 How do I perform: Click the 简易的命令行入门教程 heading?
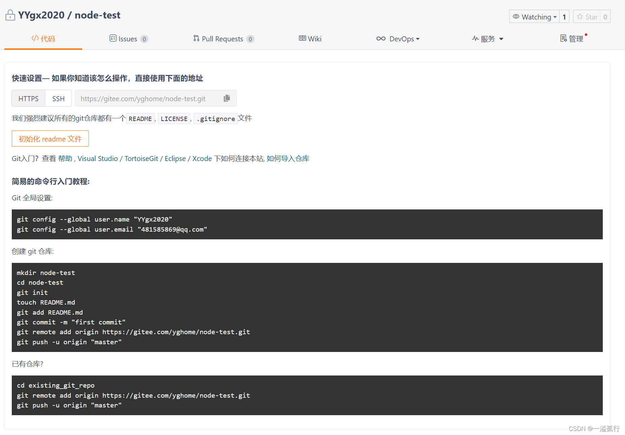(x=51, y=181)
